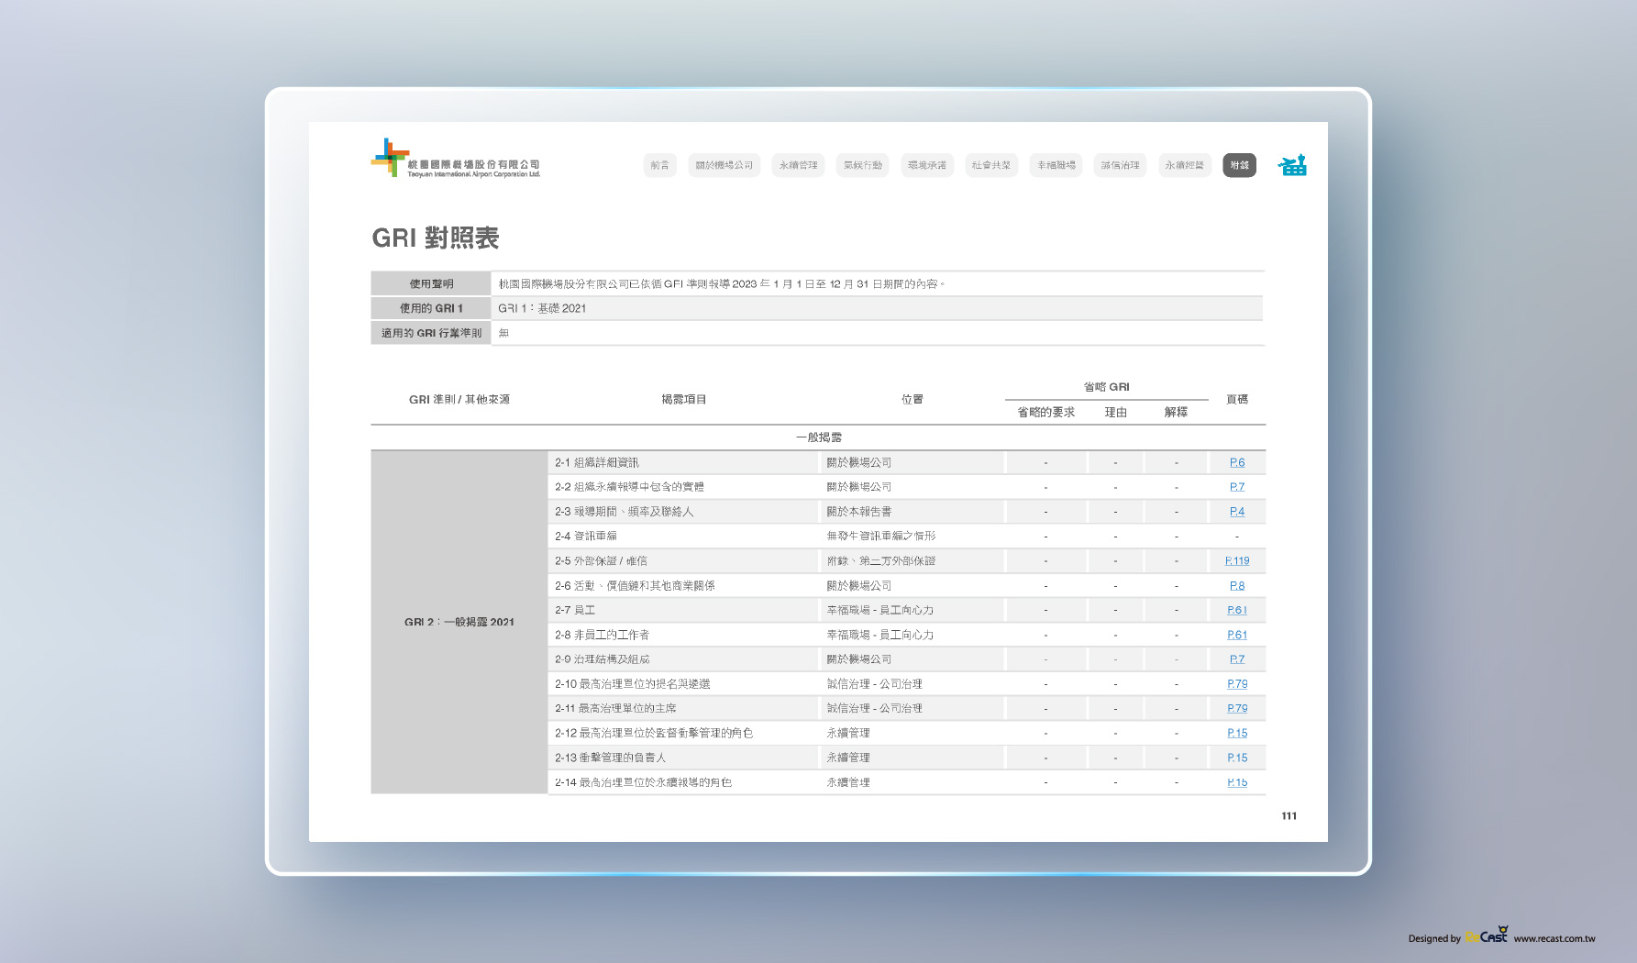Click the 適用的 GRI 行業準則 label cell
This screenshot has height=963, width=1637.
pyautogui.click(x=431, y=333)
